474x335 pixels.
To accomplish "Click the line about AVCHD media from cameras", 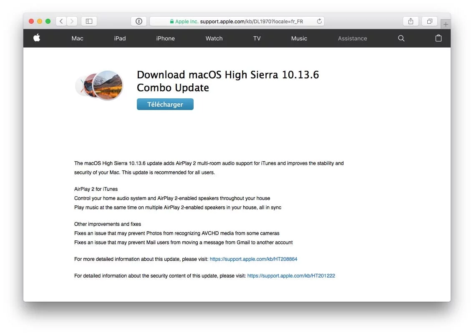I will 177,233.
